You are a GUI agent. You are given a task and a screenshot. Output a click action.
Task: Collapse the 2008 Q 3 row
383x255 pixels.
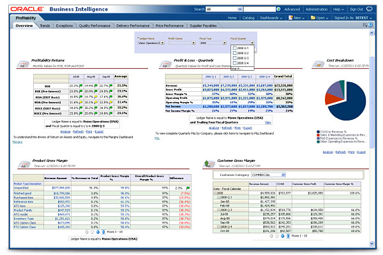pos(218,210)
